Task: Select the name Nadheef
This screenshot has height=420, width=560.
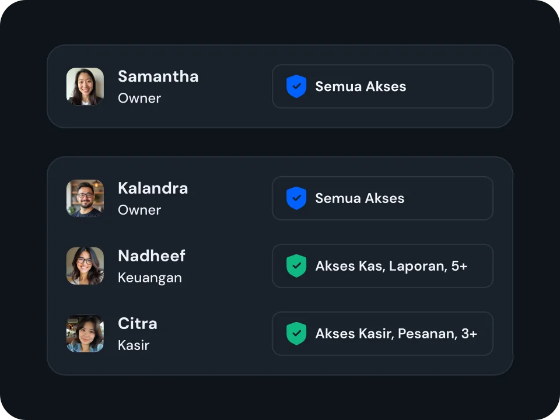Action: point(152,256)
